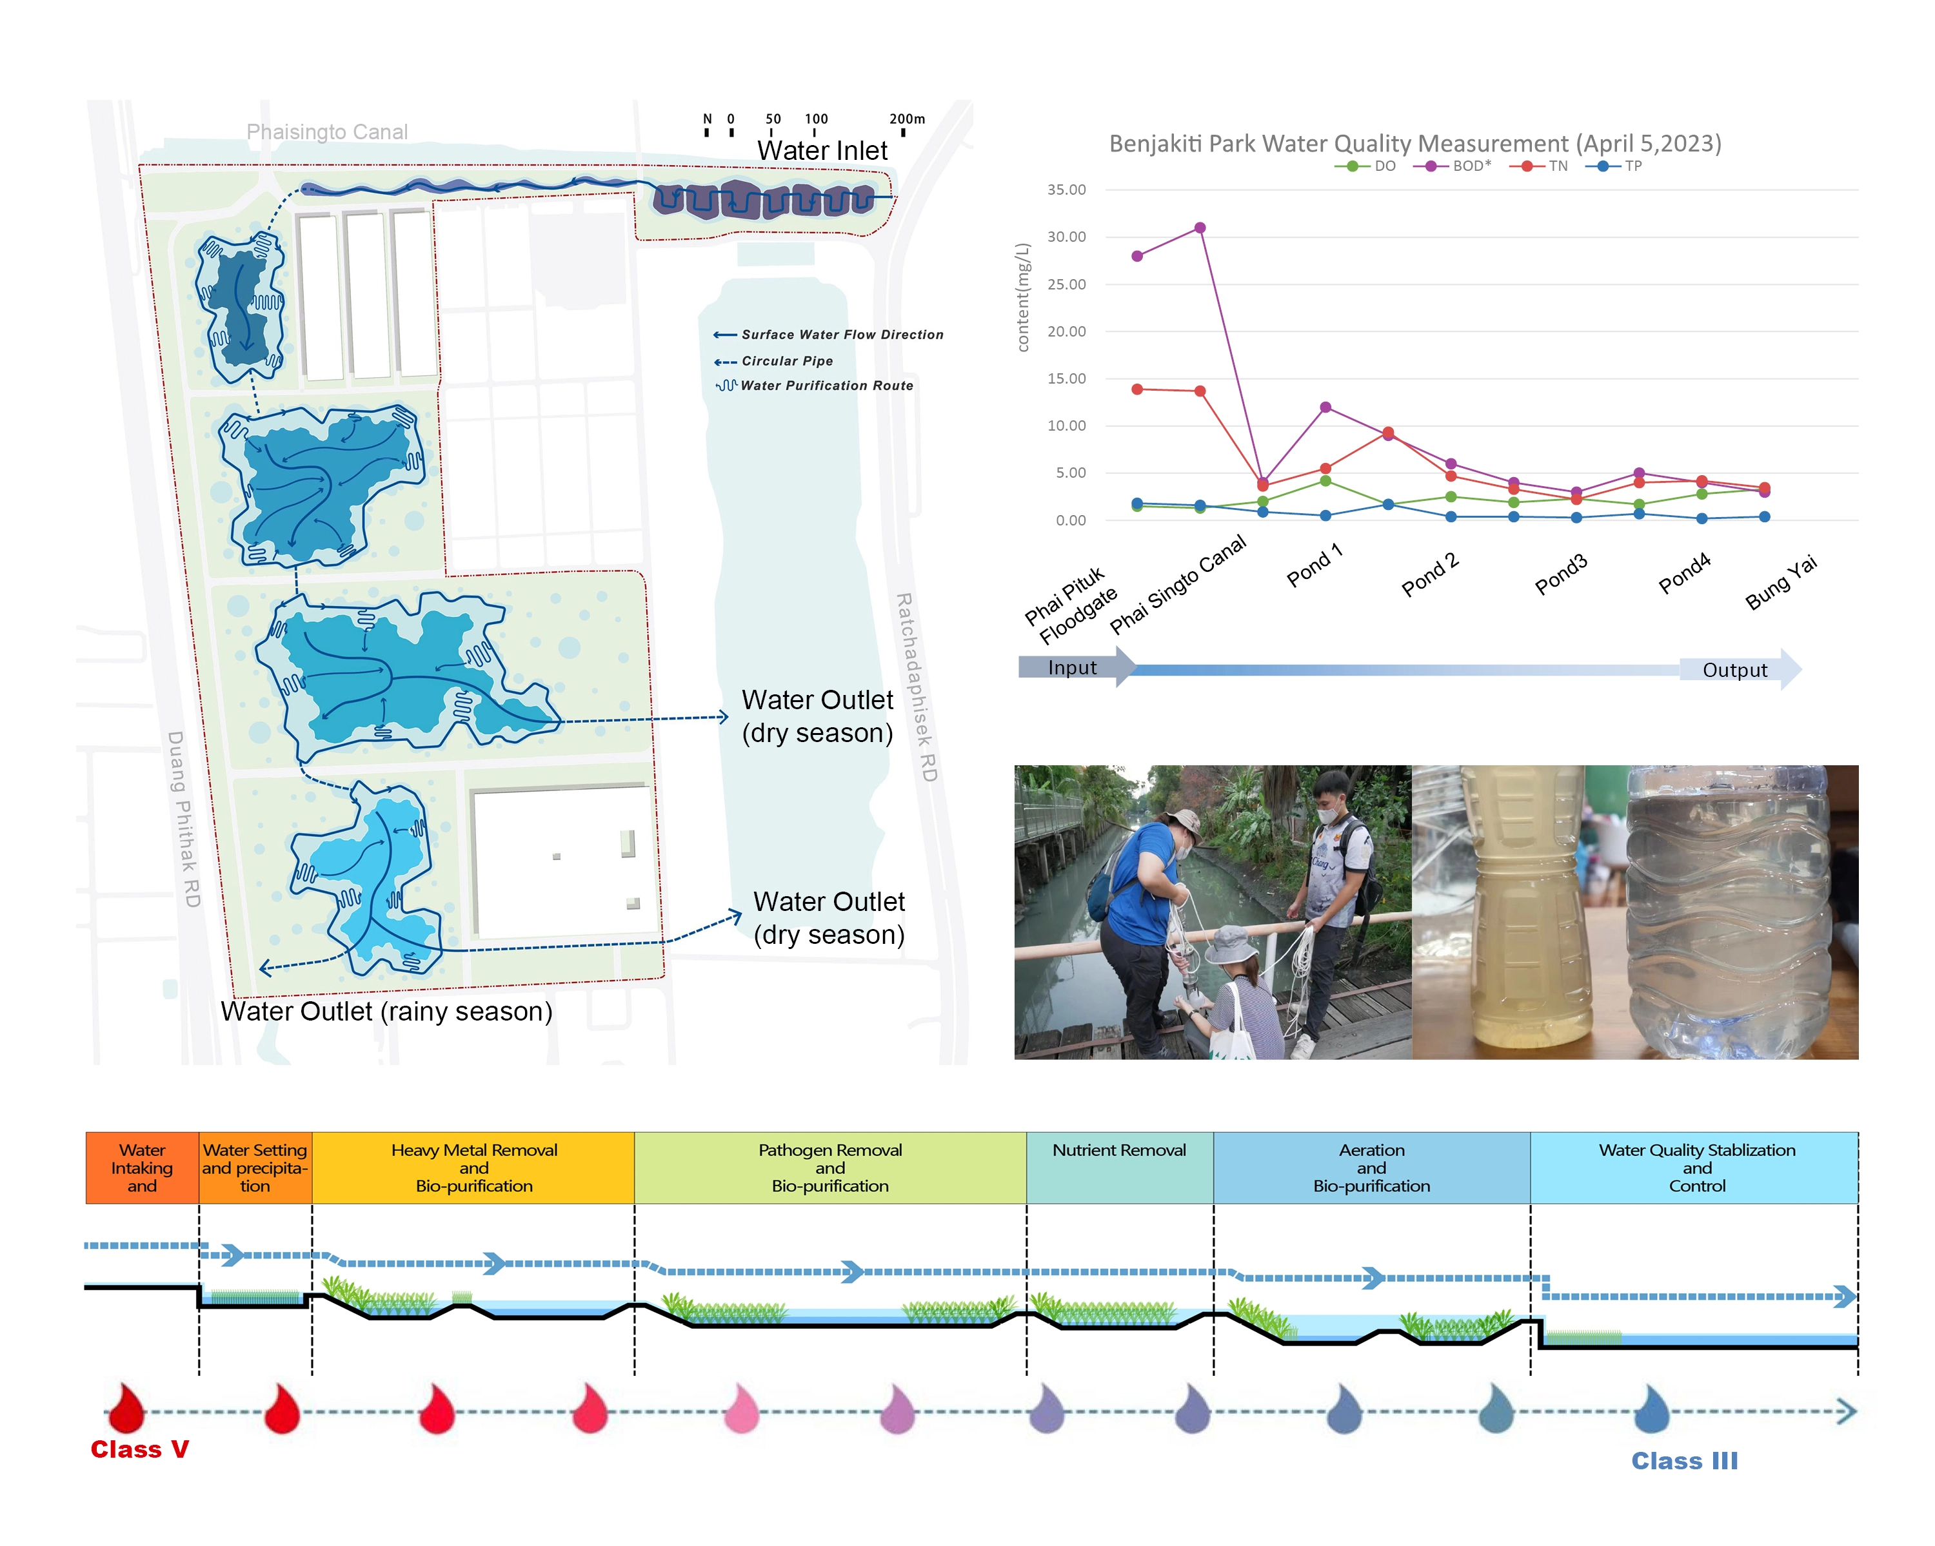Select TP legend entry marker
This screenshot has height=1546, width=1935.
point(1602,166)
